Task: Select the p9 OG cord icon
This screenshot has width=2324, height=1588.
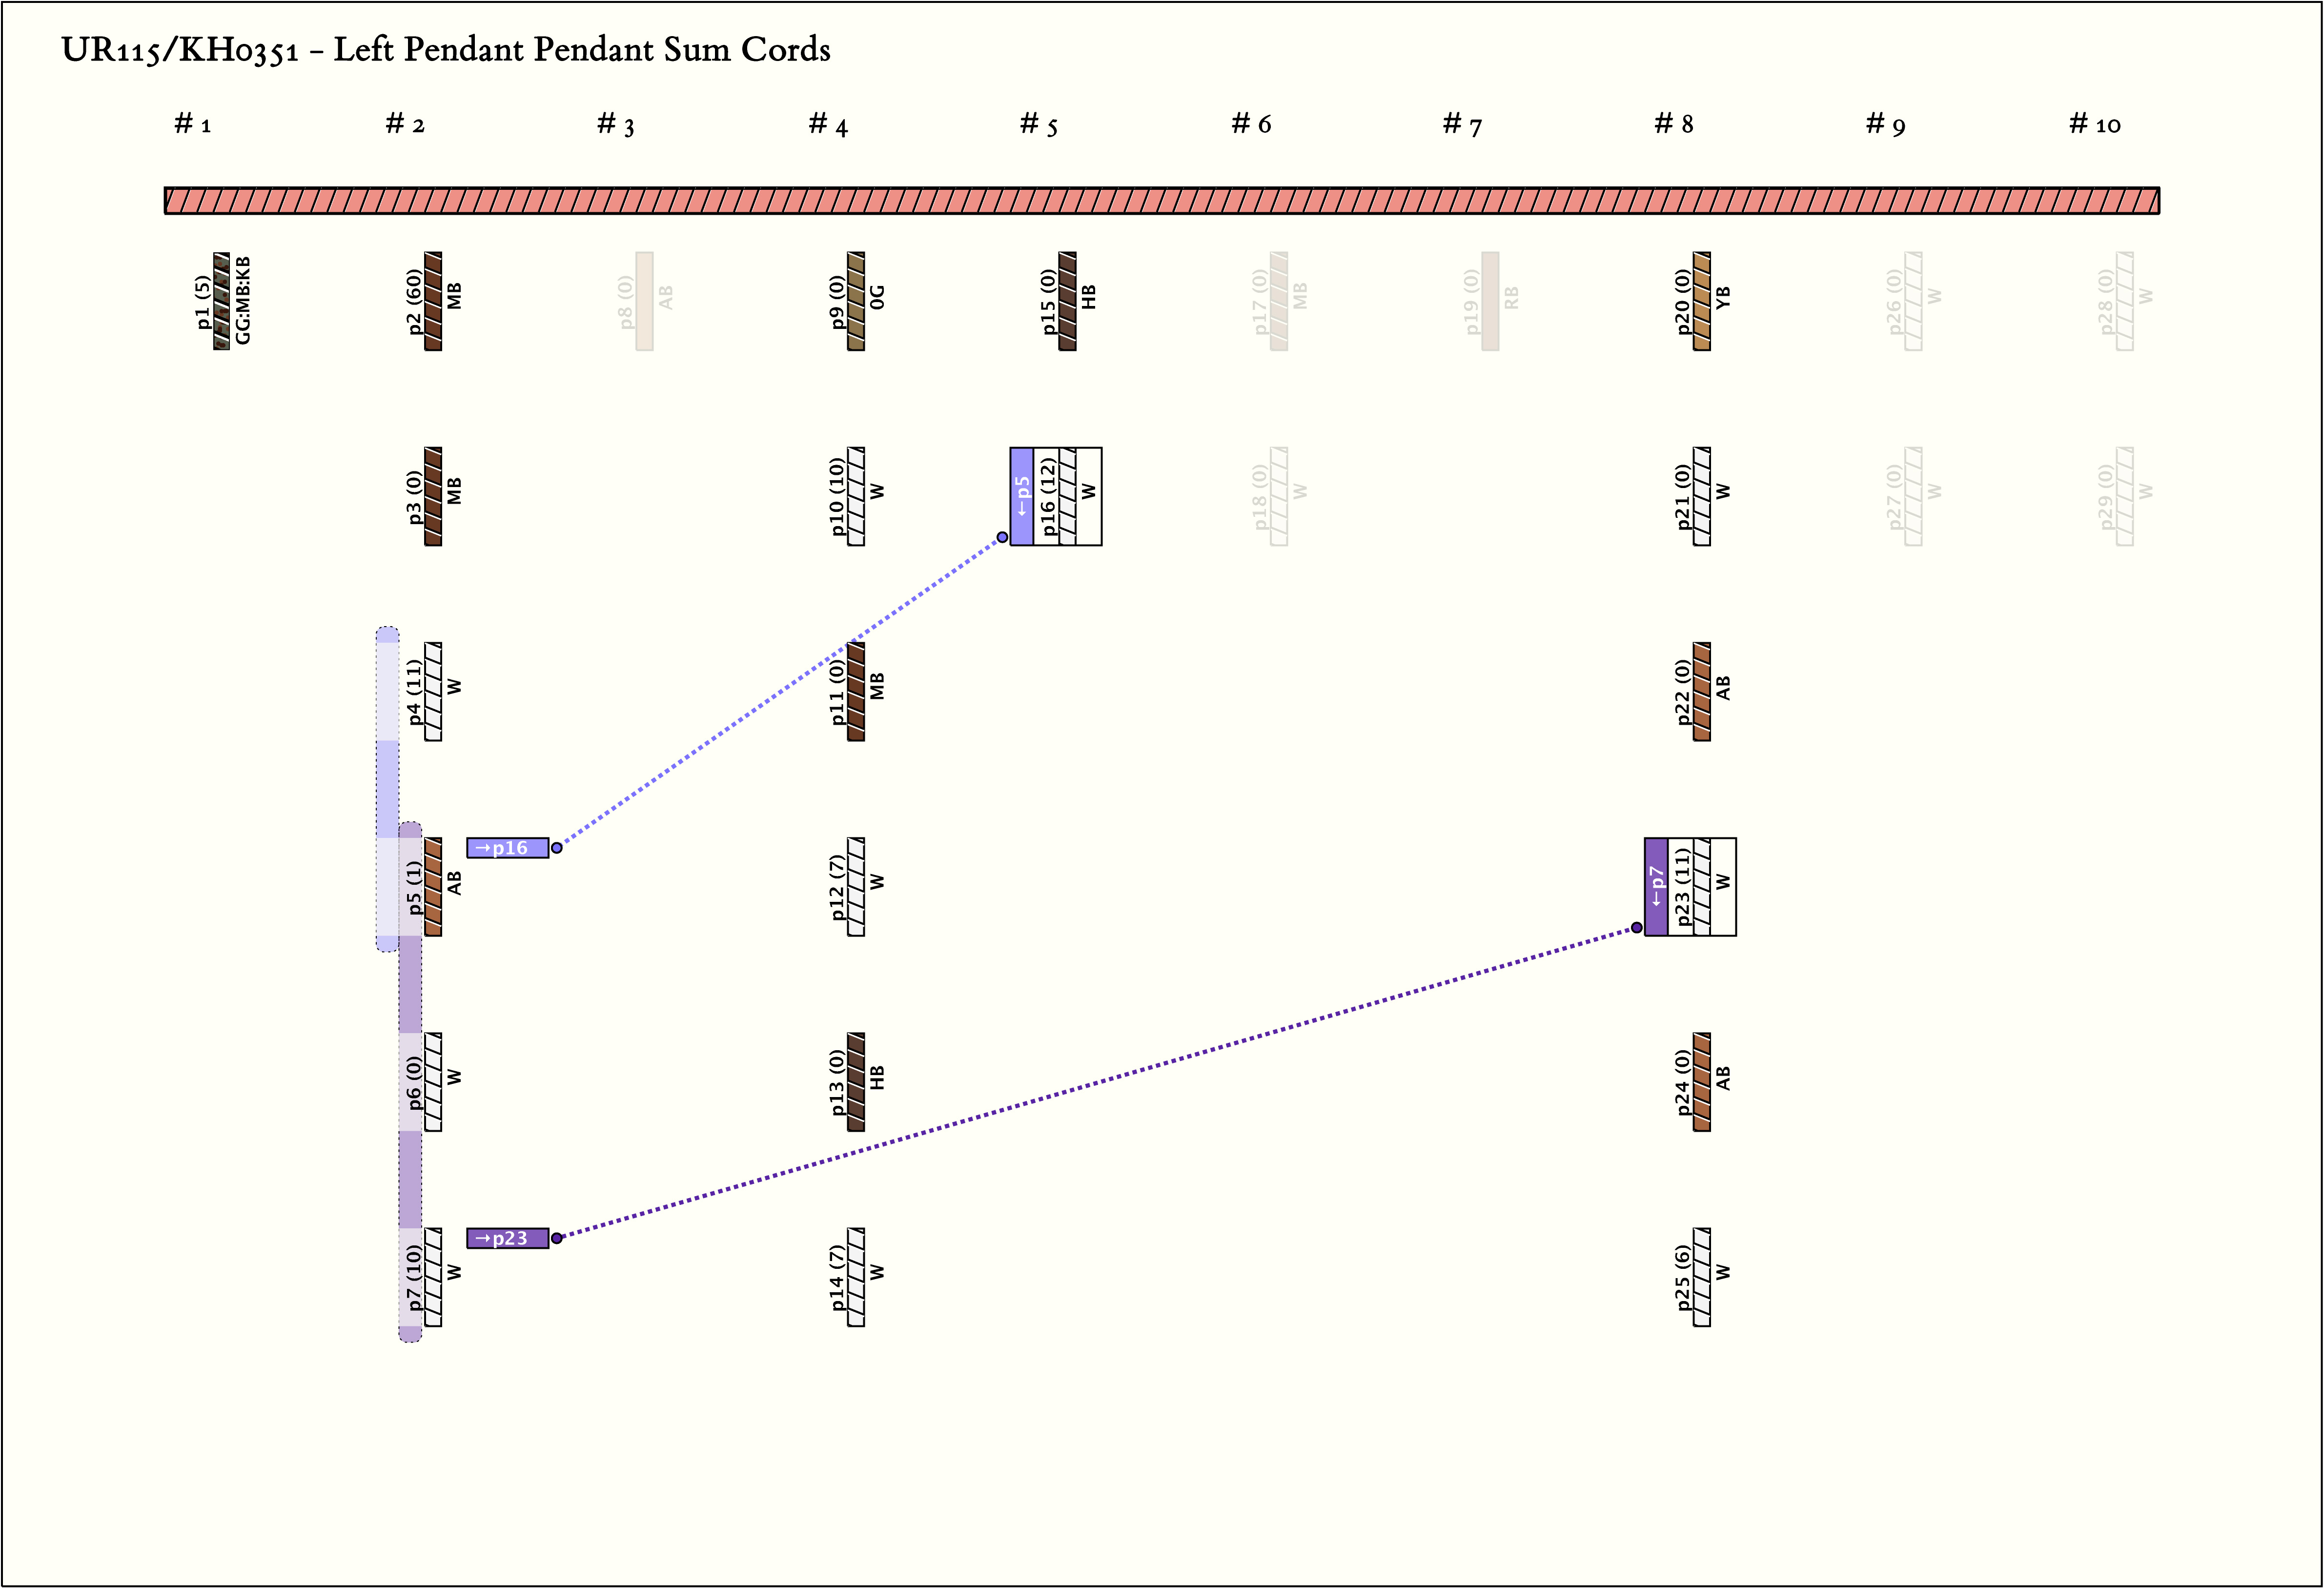Action: pos(856,301)
